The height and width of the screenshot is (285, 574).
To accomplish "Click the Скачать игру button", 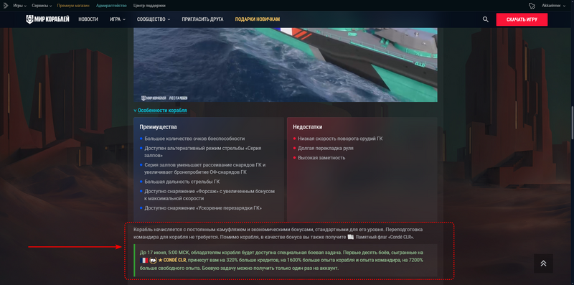I will pos(522,19).
